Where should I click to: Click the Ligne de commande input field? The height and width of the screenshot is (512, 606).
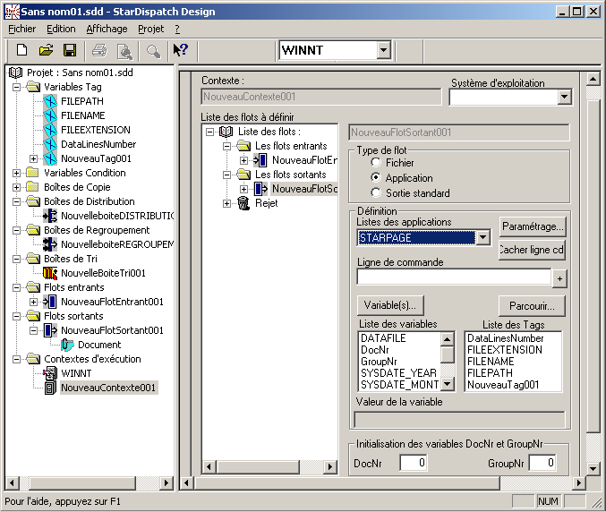pyautogui.click(x=453, y=277)
